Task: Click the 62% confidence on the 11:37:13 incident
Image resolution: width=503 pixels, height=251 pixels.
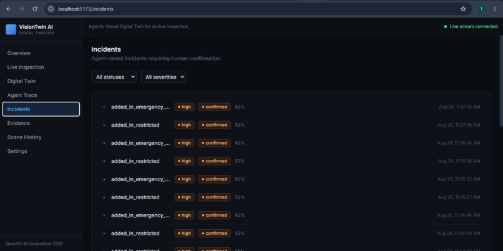Action: 240,107
